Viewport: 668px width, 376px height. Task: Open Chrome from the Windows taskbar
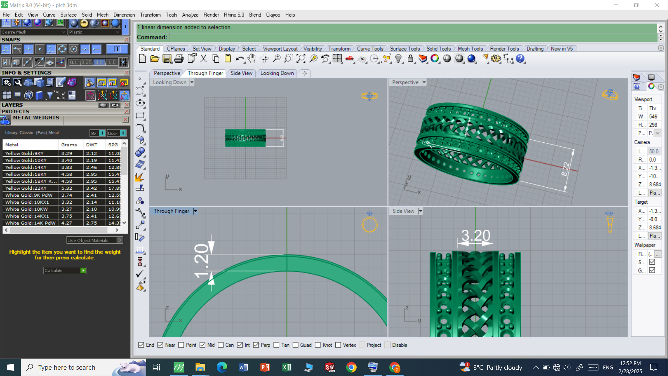[x=351, y=367]
